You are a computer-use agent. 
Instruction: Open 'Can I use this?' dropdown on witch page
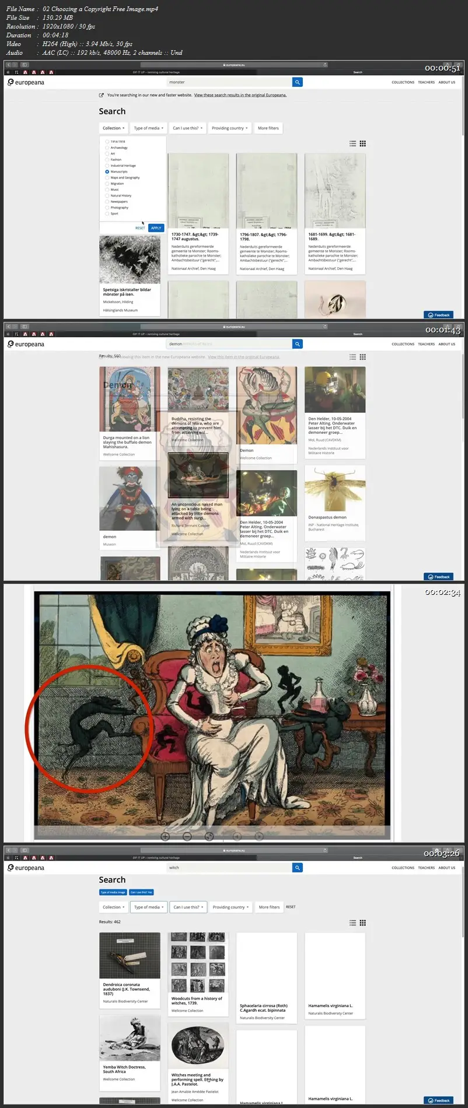(x=188, y=907)
